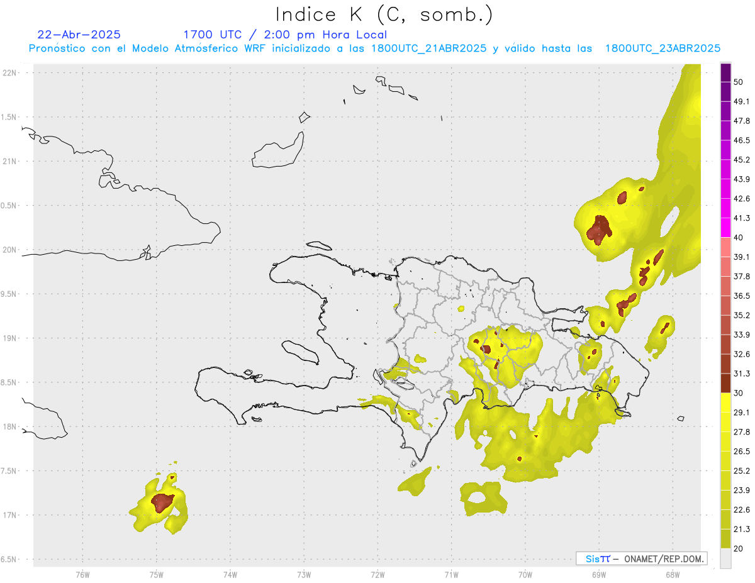The width and height of the screenshot is (755, 583).
Task: Click the colorbar label '41.3'
Action: [x=742, y=218]
